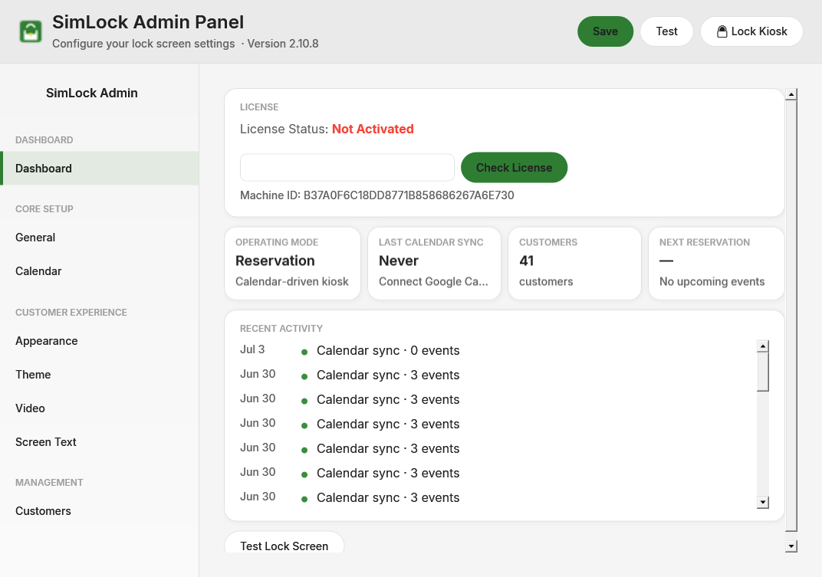Image resolution: width=822 pixels, height=577 pixels.
Task: Check the license with Check License
Action: coord(514,168)
